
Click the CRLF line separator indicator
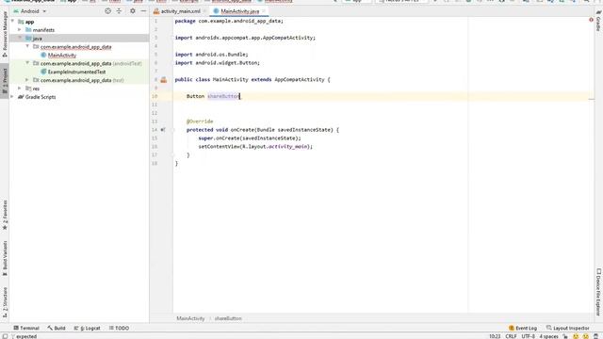coord(511,336)
